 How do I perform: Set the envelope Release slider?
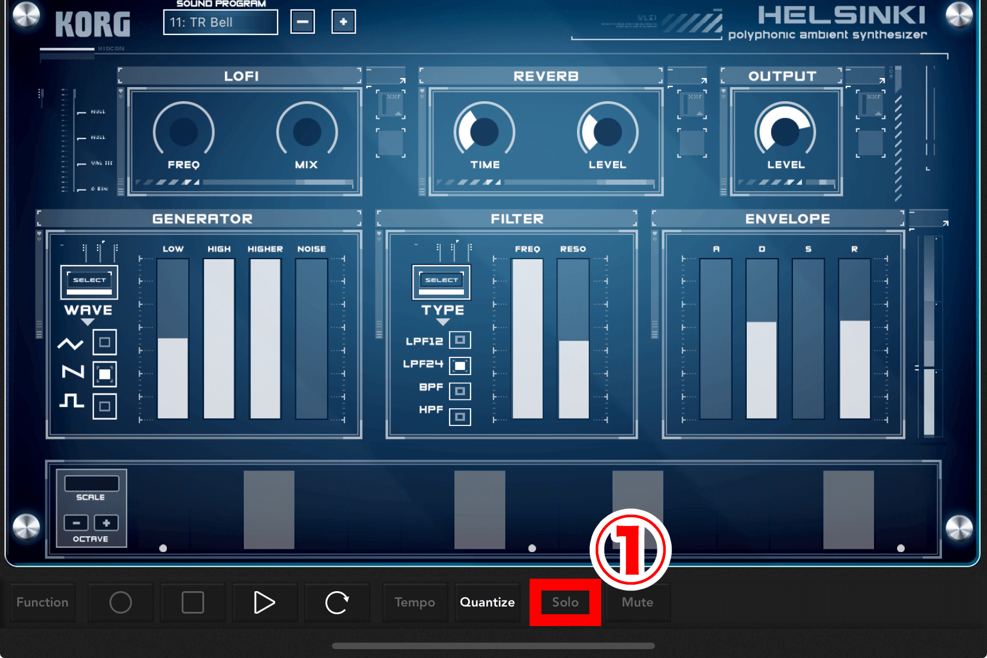click(854, 339)
